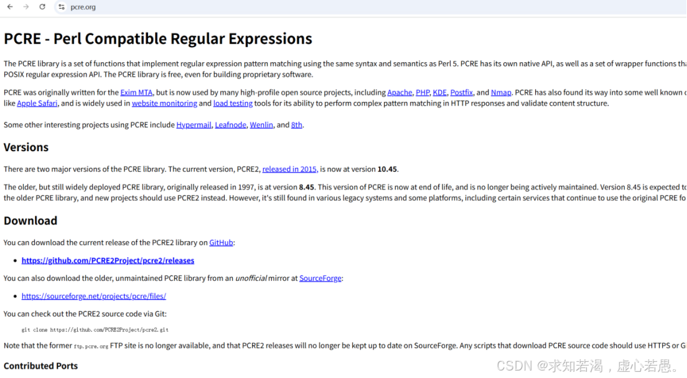
Task: Click the released in 2015 link
Action: 290,169
